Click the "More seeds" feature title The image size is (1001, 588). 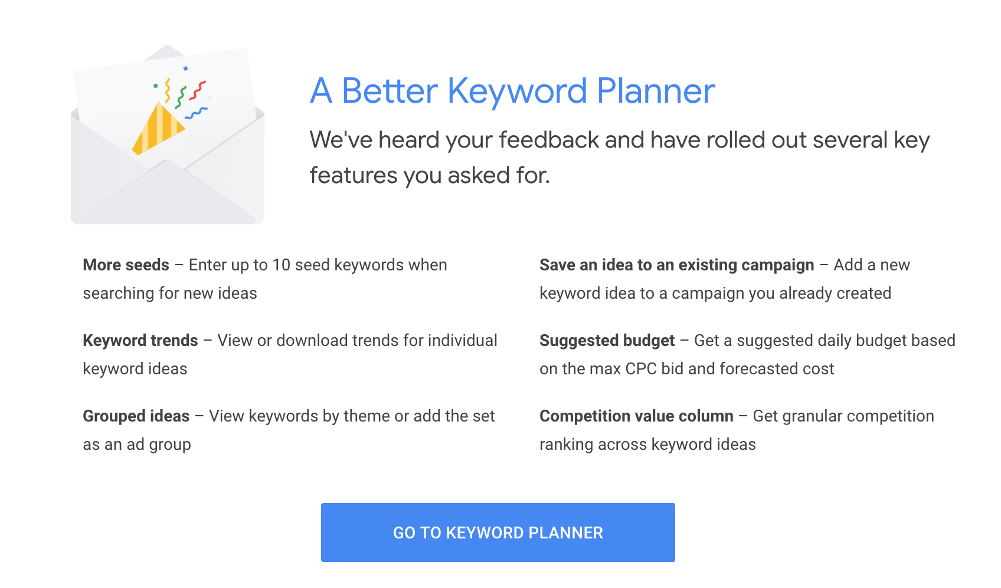[x=126, y=264]
